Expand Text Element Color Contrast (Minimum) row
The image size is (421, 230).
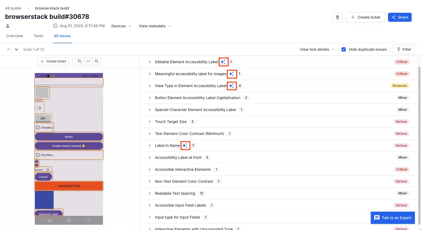pyautogui.click(x=150, y=134)
